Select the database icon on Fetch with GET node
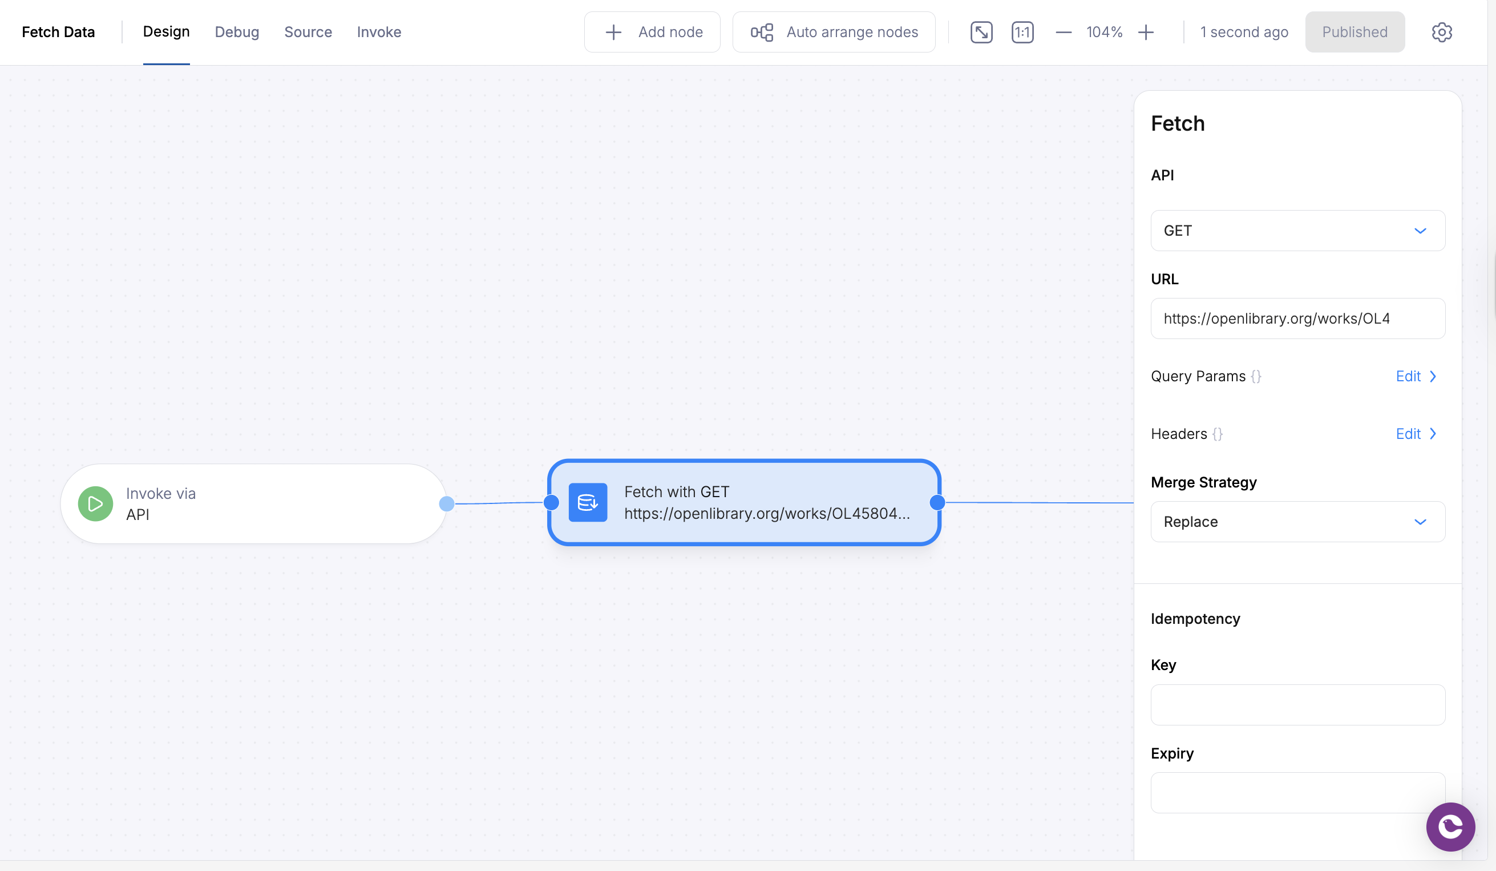 (x=588, y=502)
